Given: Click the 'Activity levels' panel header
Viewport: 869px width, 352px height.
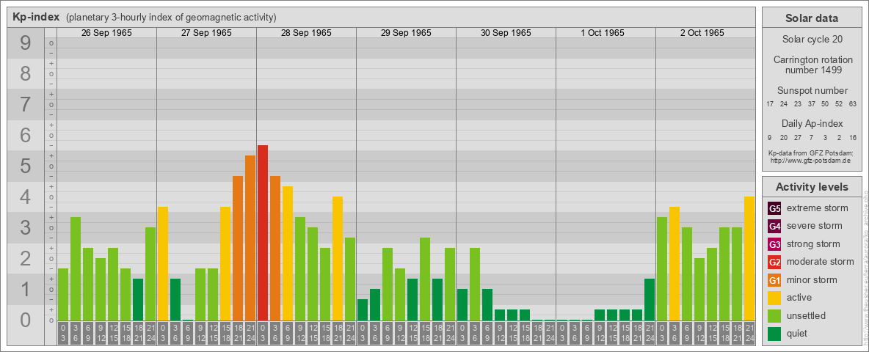Looking at the screenshot, I should tap(812, 187).
